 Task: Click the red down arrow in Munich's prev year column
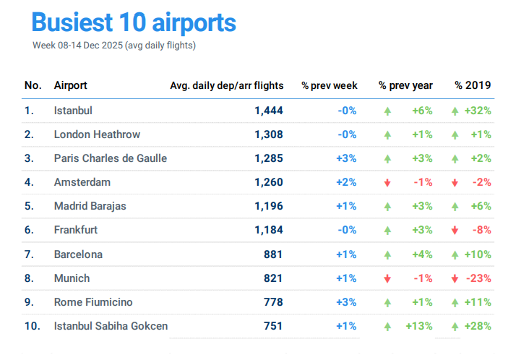(388, 278)
